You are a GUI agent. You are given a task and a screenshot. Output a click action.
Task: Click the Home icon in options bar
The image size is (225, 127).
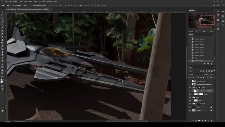coord(3,6)
